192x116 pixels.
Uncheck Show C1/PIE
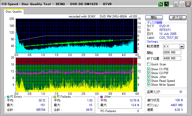tap(149, 69)
